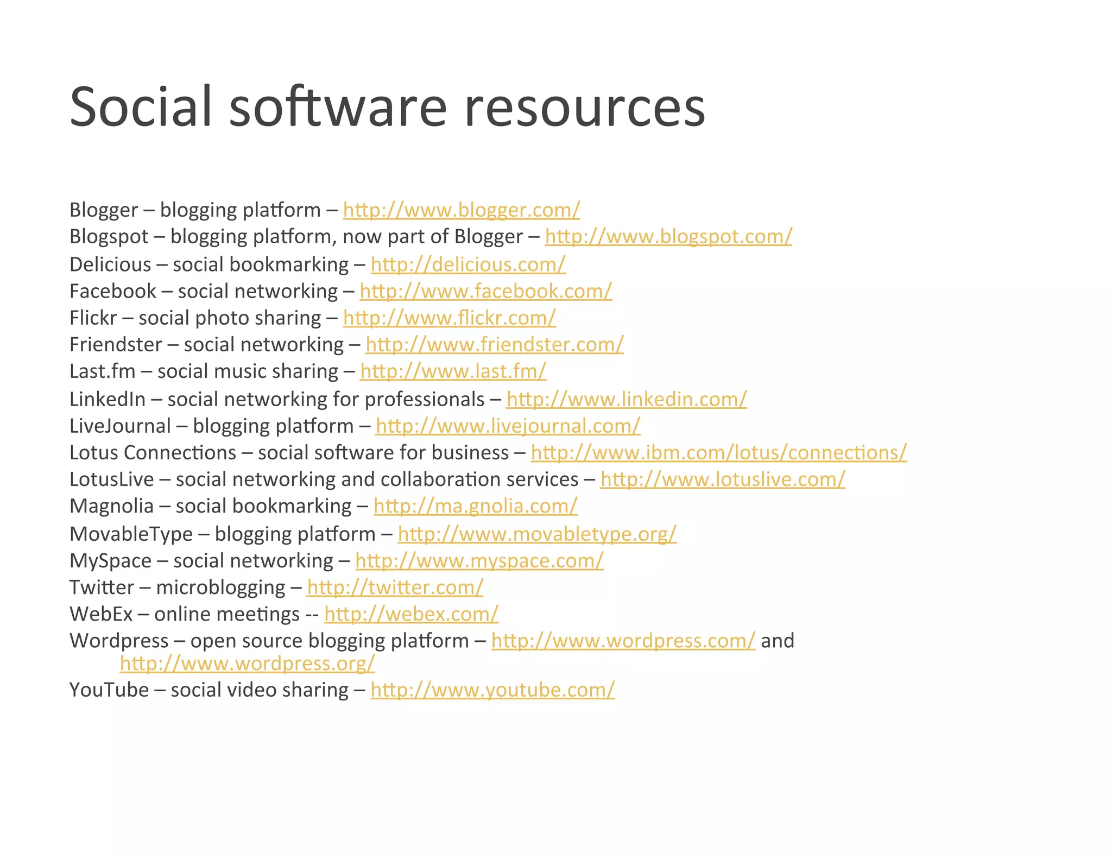Viewport: 1112px width, 859px height.
Task: Click the 'Flickr – social photo sharing' text
Action: click(x=195, y=318)
